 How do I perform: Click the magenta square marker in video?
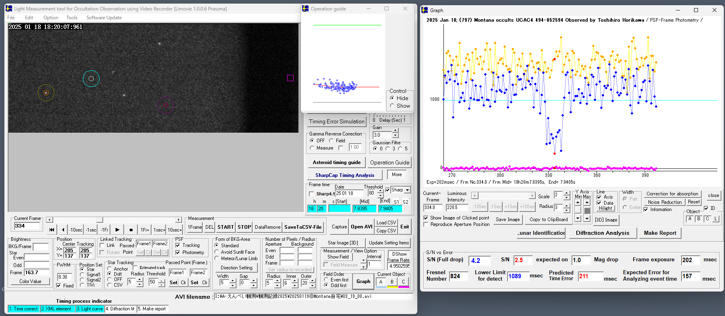pyautogui.click(x=290, y=78)
